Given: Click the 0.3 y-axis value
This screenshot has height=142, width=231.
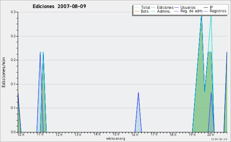Looking at the screenshot, I should tap(13, 12).
